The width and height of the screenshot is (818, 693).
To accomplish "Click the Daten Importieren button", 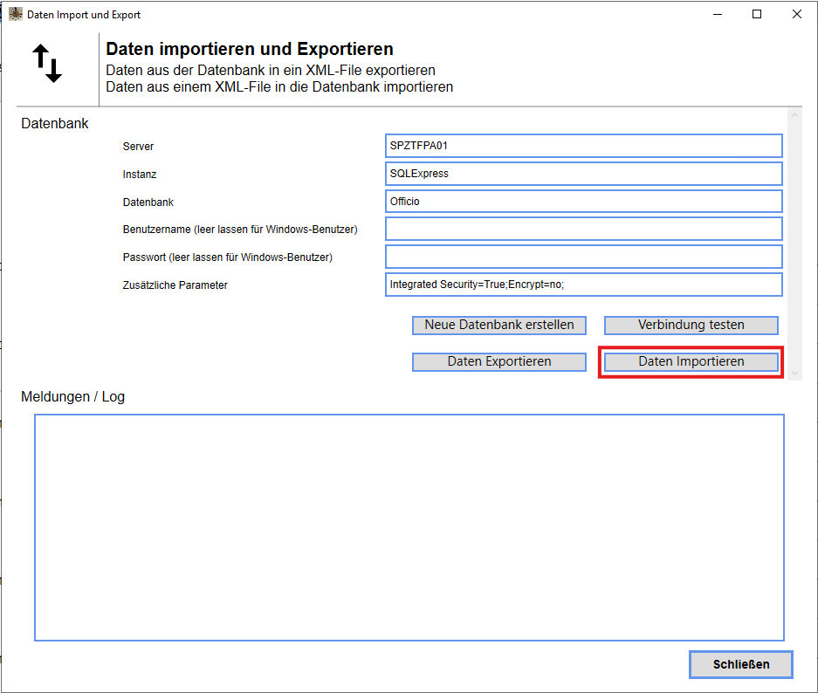I will pyautogui.click(x=691, y=362).
